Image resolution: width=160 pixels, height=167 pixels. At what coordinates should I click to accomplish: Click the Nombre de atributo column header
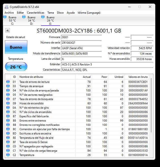47,77
